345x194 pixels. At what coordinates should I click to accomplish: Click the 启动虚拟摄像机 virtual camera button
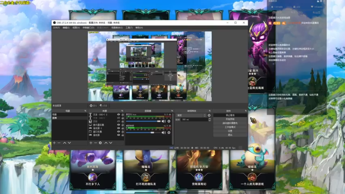click(230, 123)
